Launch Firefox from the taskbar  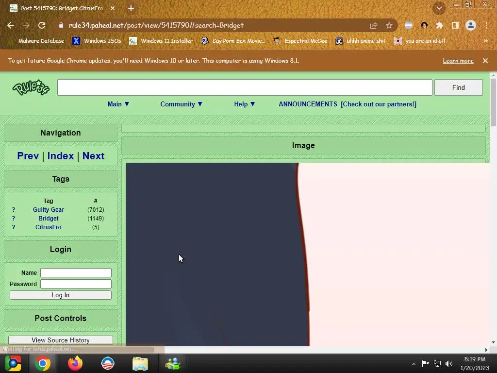click(75, 363)
